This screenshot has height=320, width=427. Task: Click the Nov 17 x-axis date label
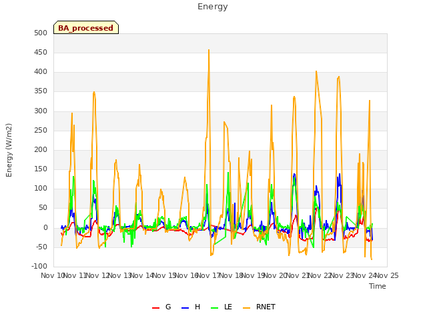tap(208, 275)
